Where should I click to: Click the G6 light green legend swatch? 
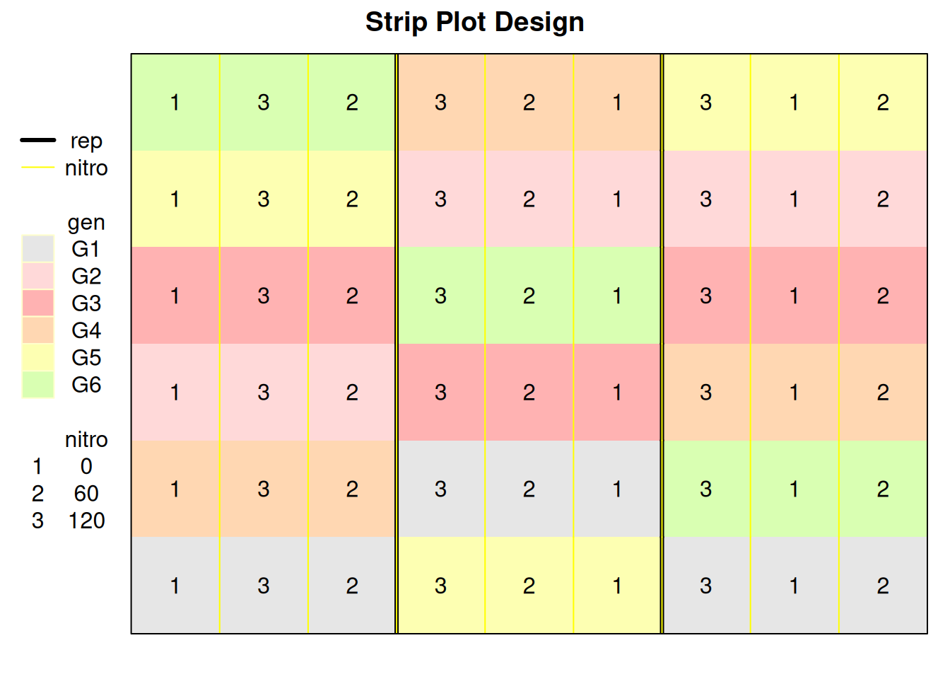[38, 385]
